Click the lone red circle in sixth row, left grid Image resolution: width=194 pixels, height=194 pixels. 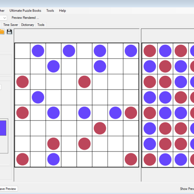[100, 128]
